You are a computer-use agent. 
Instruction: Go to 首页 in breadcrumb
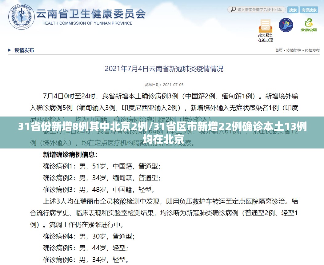coord(279,50)
